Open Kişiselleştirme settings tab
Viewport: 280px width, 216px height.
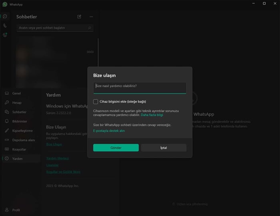[x=21, y=131]
